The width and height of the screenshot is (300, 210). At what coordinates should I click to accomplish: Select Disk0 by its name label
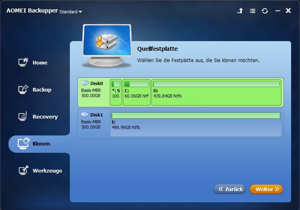coord(97,83)
